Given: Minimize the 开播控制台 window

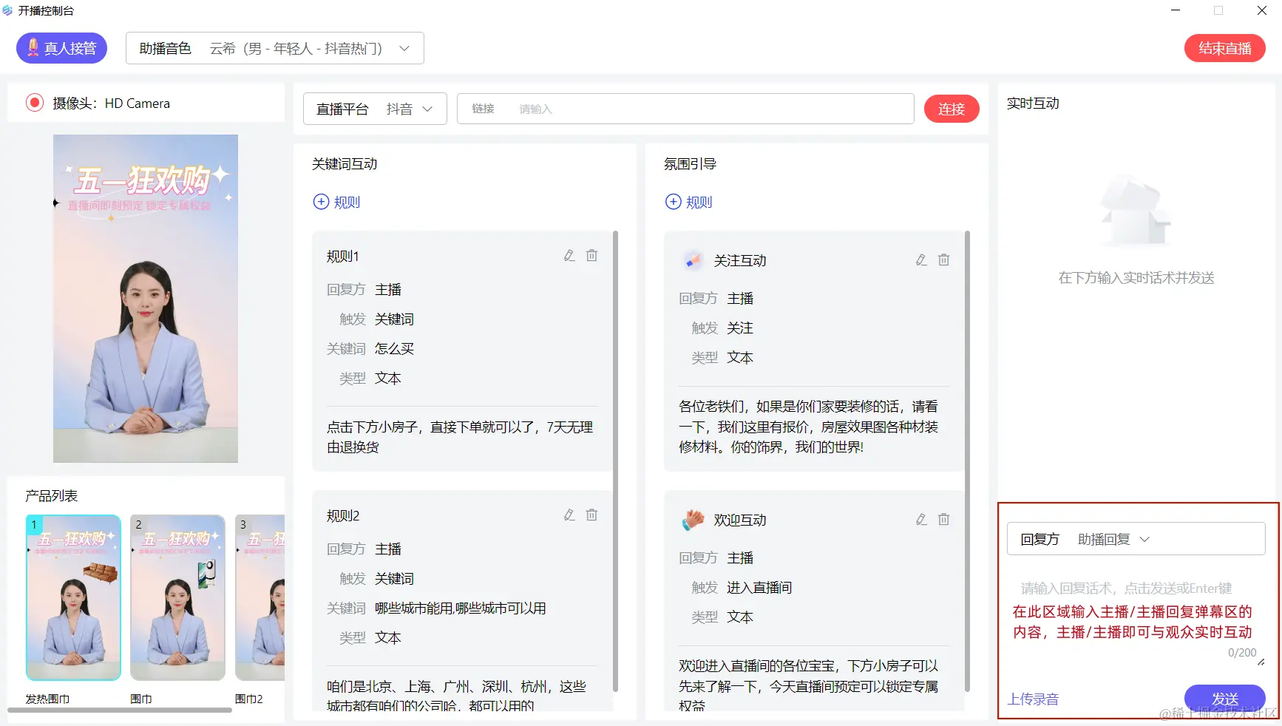Looking at the screenshot, I should 1176,10.
